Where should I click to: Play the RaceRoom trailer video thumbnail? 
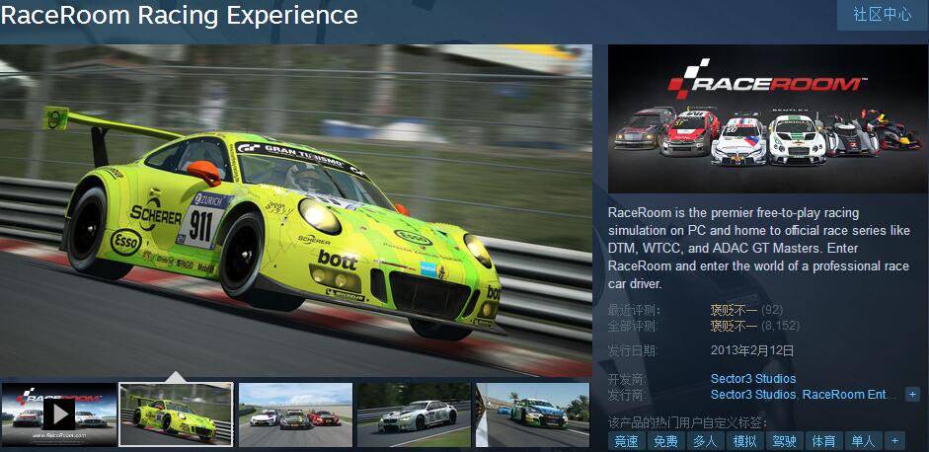tap(58, 414)
